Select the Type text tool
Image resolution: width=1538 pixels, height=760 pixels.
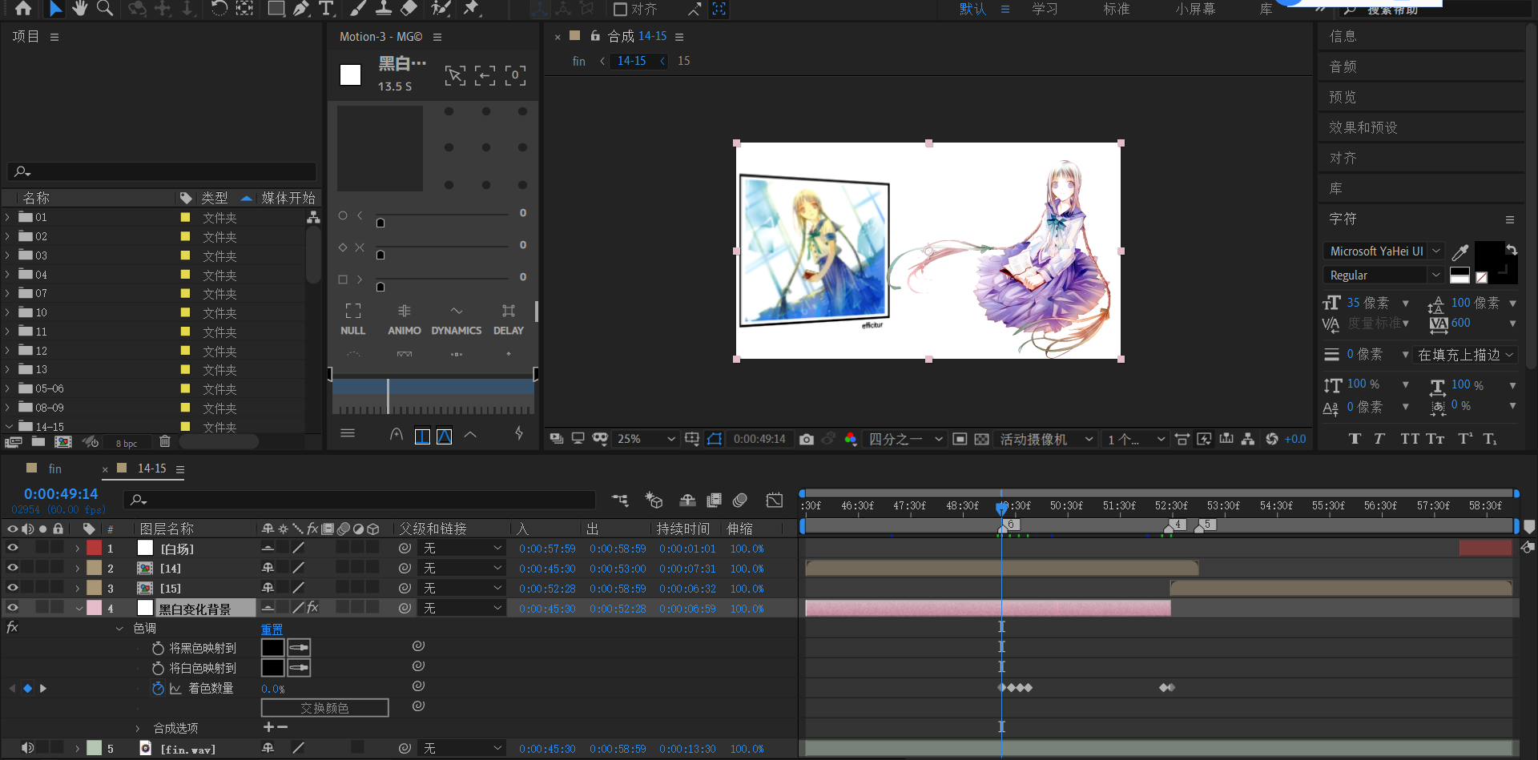tap(326, 9)
